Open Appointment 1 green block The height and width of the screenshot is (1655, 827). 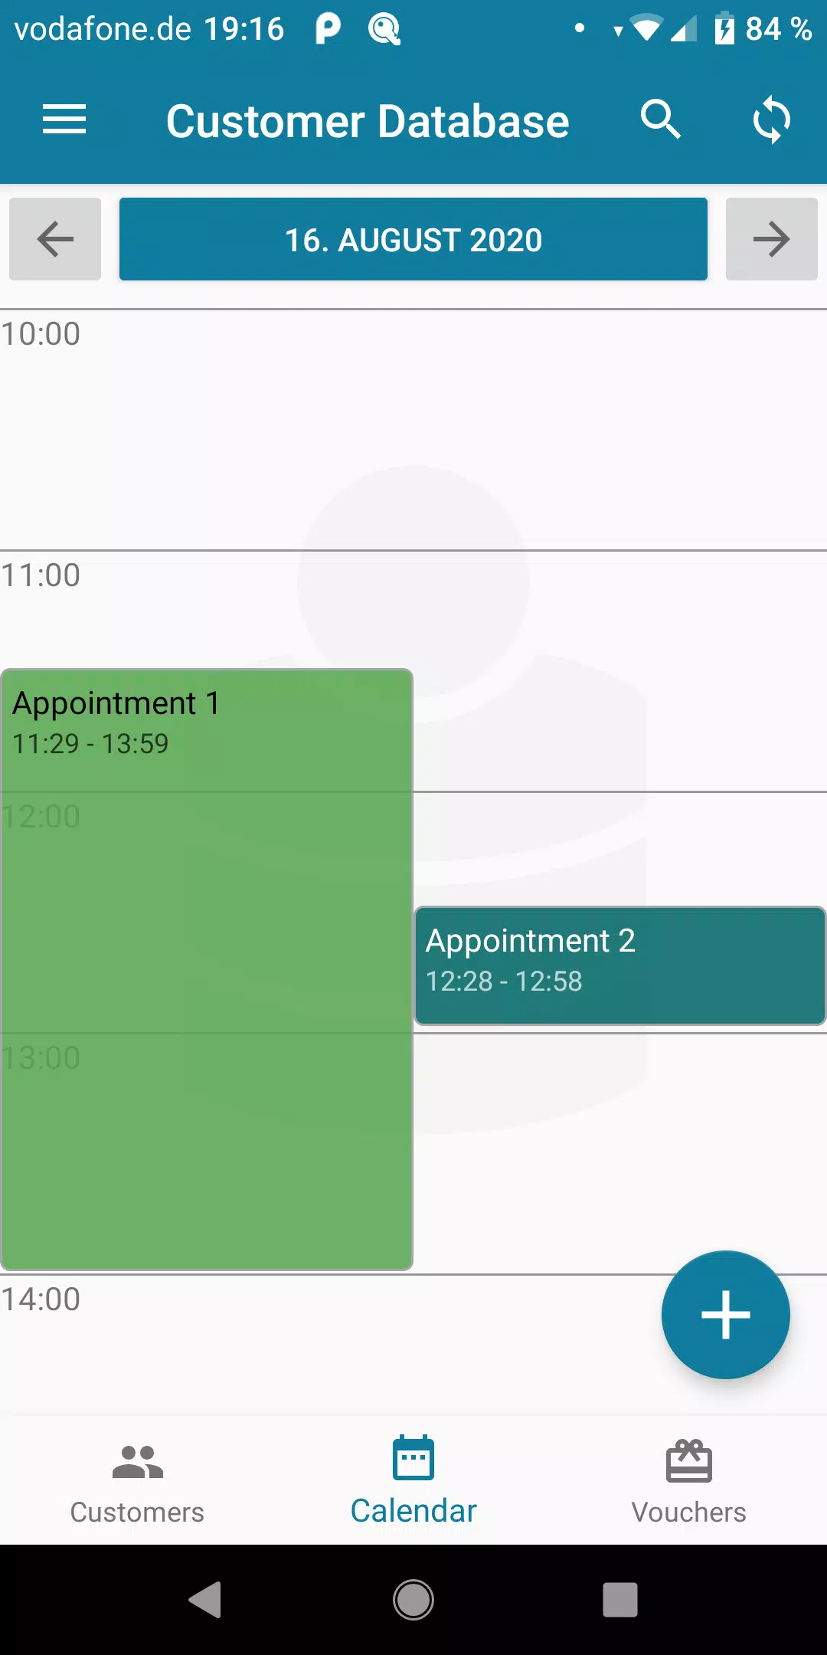(207, 969)
